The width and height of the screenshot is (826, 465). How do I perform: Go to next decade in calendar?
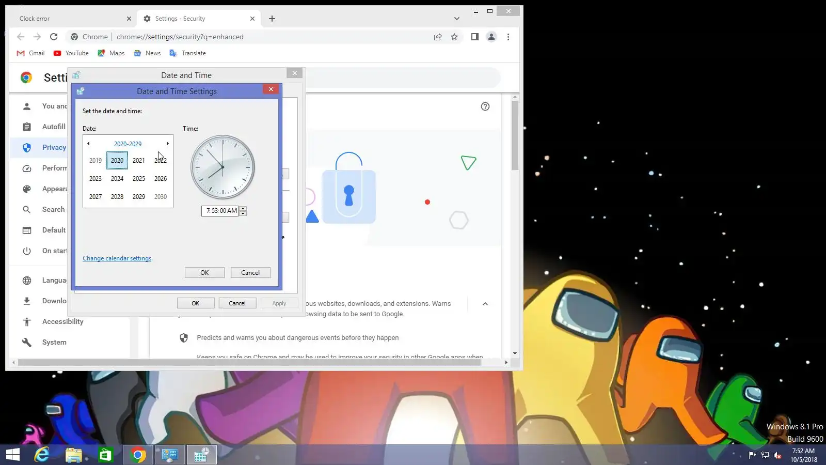(x=167, y=144)
